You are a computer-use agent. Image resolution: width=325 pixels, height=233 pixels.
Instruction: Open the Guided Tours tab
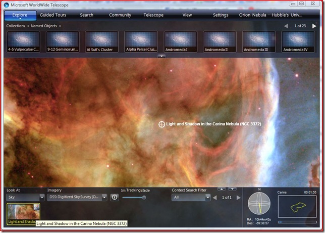(x=53, y=15)
